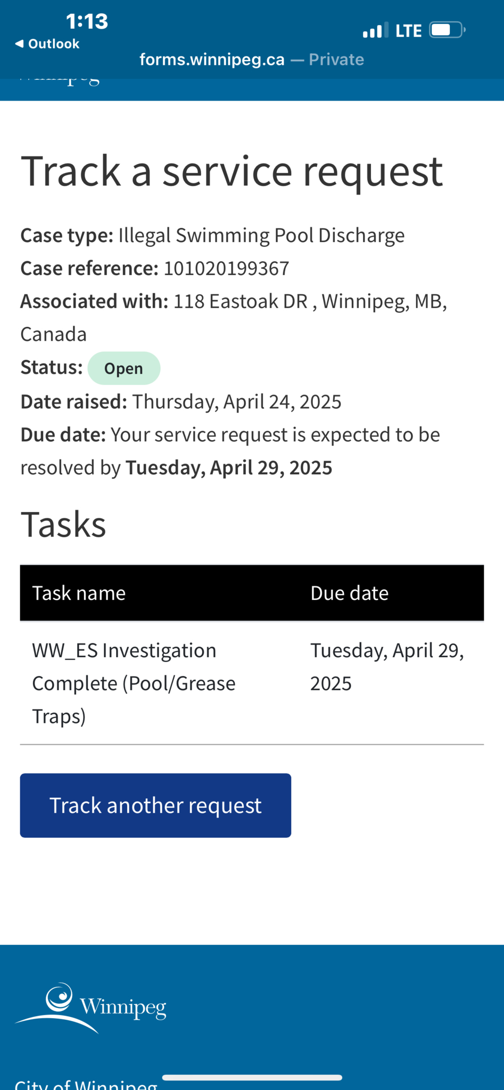Image resolution: width=504 pixels, height=1090 pixels.
Task: Click the Private browsing label
Action: (336, 60)
